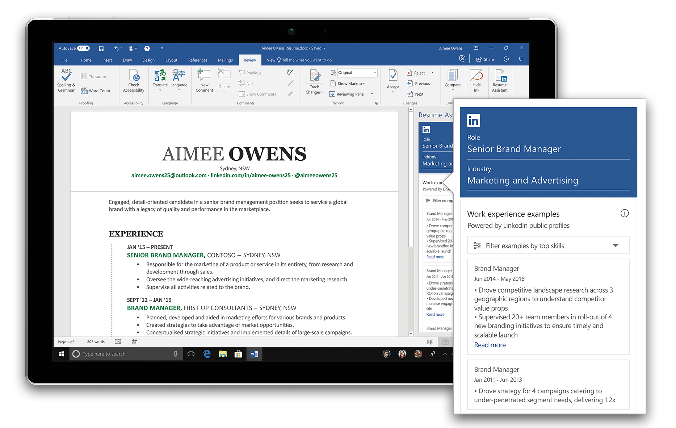Click the proofing status icon in status bar
This screenshot has height=428, width=676.
pos(118,341)
